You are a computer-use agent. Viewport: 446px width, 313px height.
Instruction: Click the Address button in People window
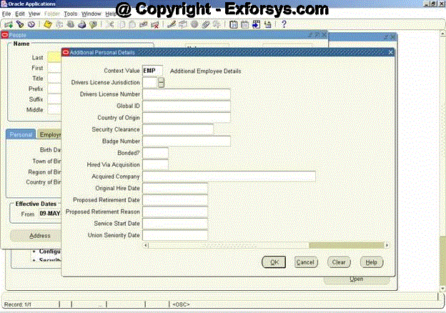pos(39,235)
